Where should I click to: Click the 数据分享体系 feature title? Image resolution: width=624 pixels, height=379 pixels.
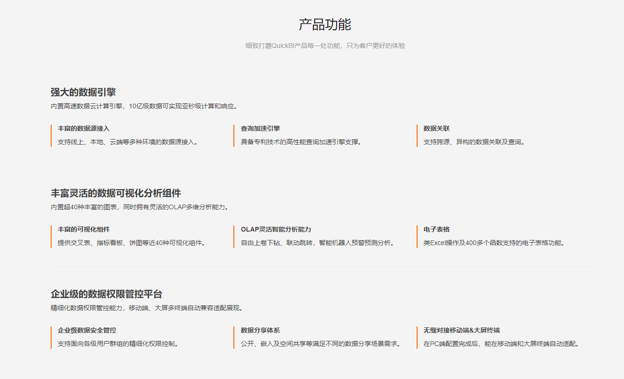point(260,330)
